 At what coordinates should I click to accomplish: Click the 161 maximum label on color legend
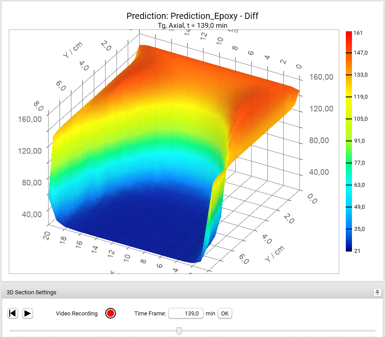pos(358,33)
